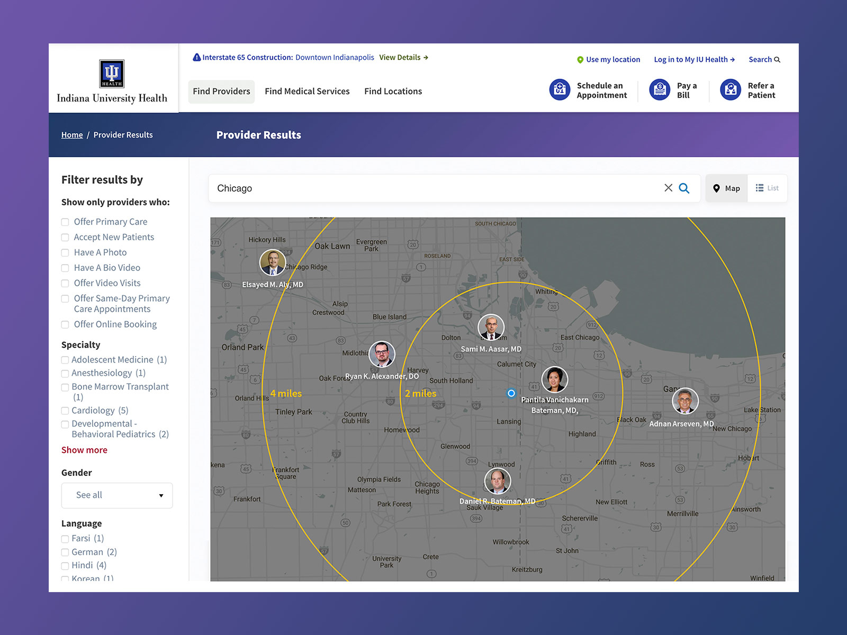The image size is (847, 635).
Task: Open Find Locations menu tab
Action: [393, 92]
